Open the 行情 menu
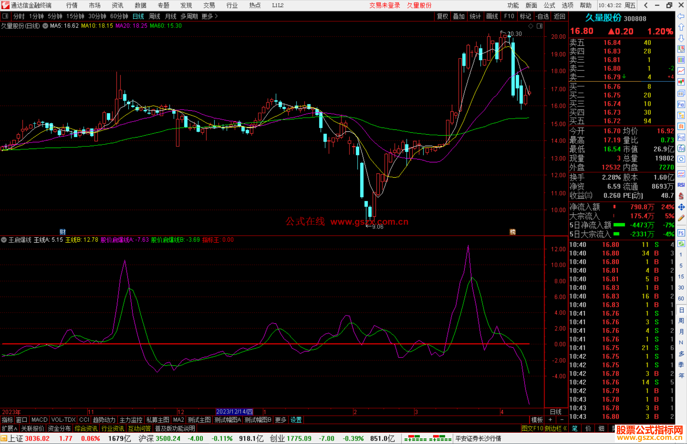 coord(72,5)
